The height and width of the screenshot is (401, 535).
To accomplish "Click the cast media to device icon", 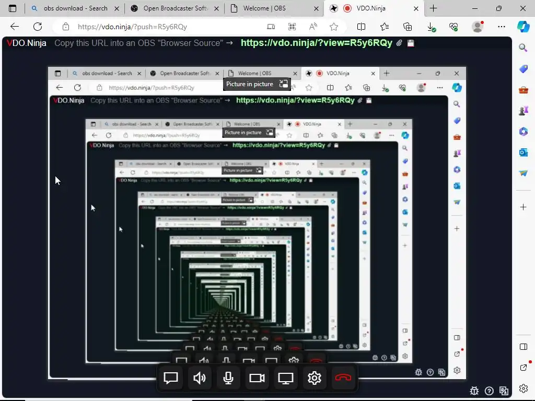I will pos(271,27).
